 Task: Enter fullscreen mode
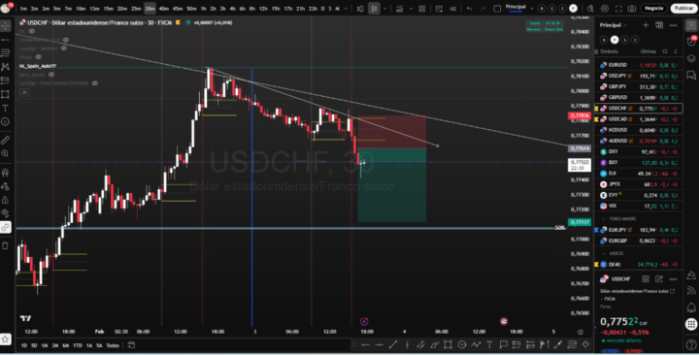[x=618, y=9]
